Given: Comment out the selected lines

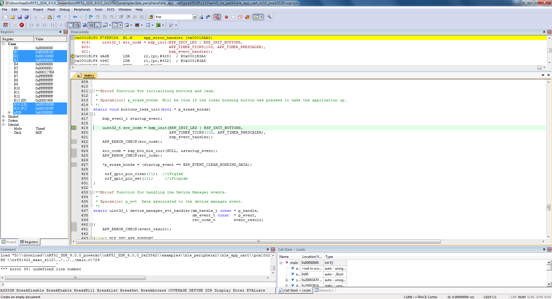Looking at the screenshot, I should pyautogui.click(x=135, y=17).
